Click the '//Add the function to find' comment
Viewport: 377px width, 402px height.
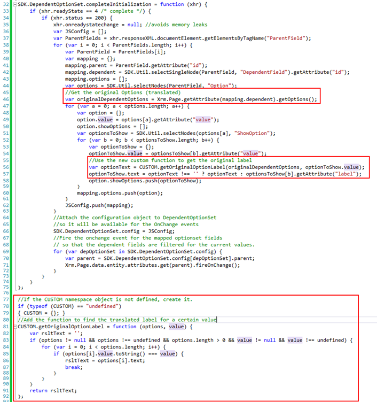click(117, 320)
